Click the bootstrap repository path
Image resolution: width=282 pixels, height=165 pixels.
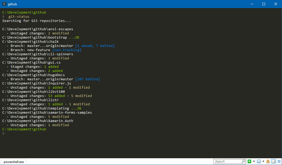(34, 38)
